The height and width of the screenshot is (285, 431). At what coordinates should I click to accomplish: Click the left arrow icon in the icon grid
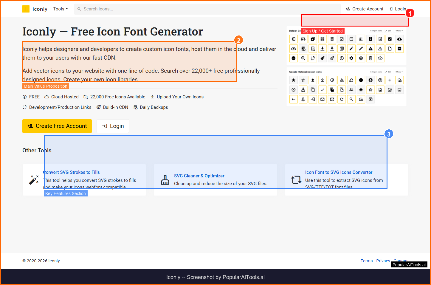click(x=294, y=99)
